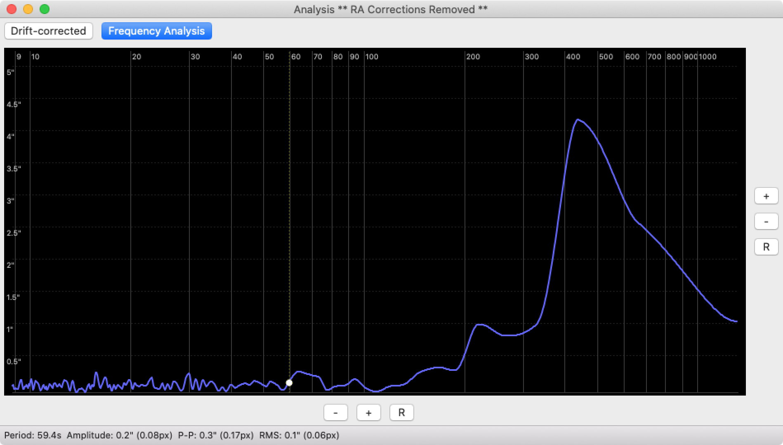This screenshot has height=445, width=783.
Task: Click the small bump near 200s period
Action: (x=479, y=325)
